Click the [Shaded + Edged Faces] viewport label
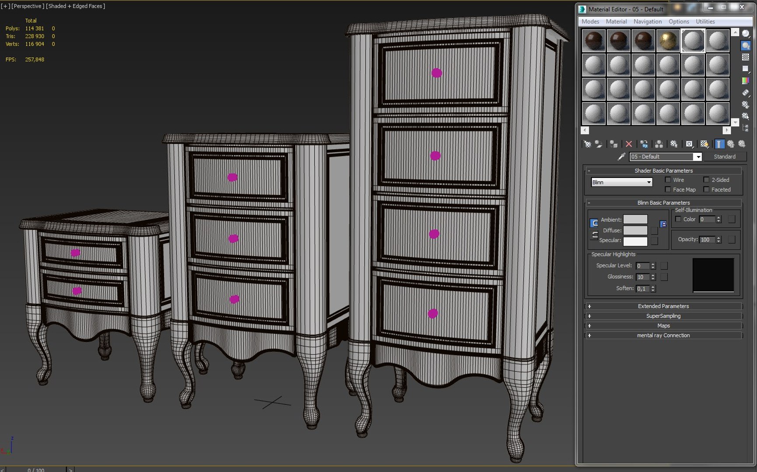Viewport: 757px width, 472px height. click(x=76, y=6)
